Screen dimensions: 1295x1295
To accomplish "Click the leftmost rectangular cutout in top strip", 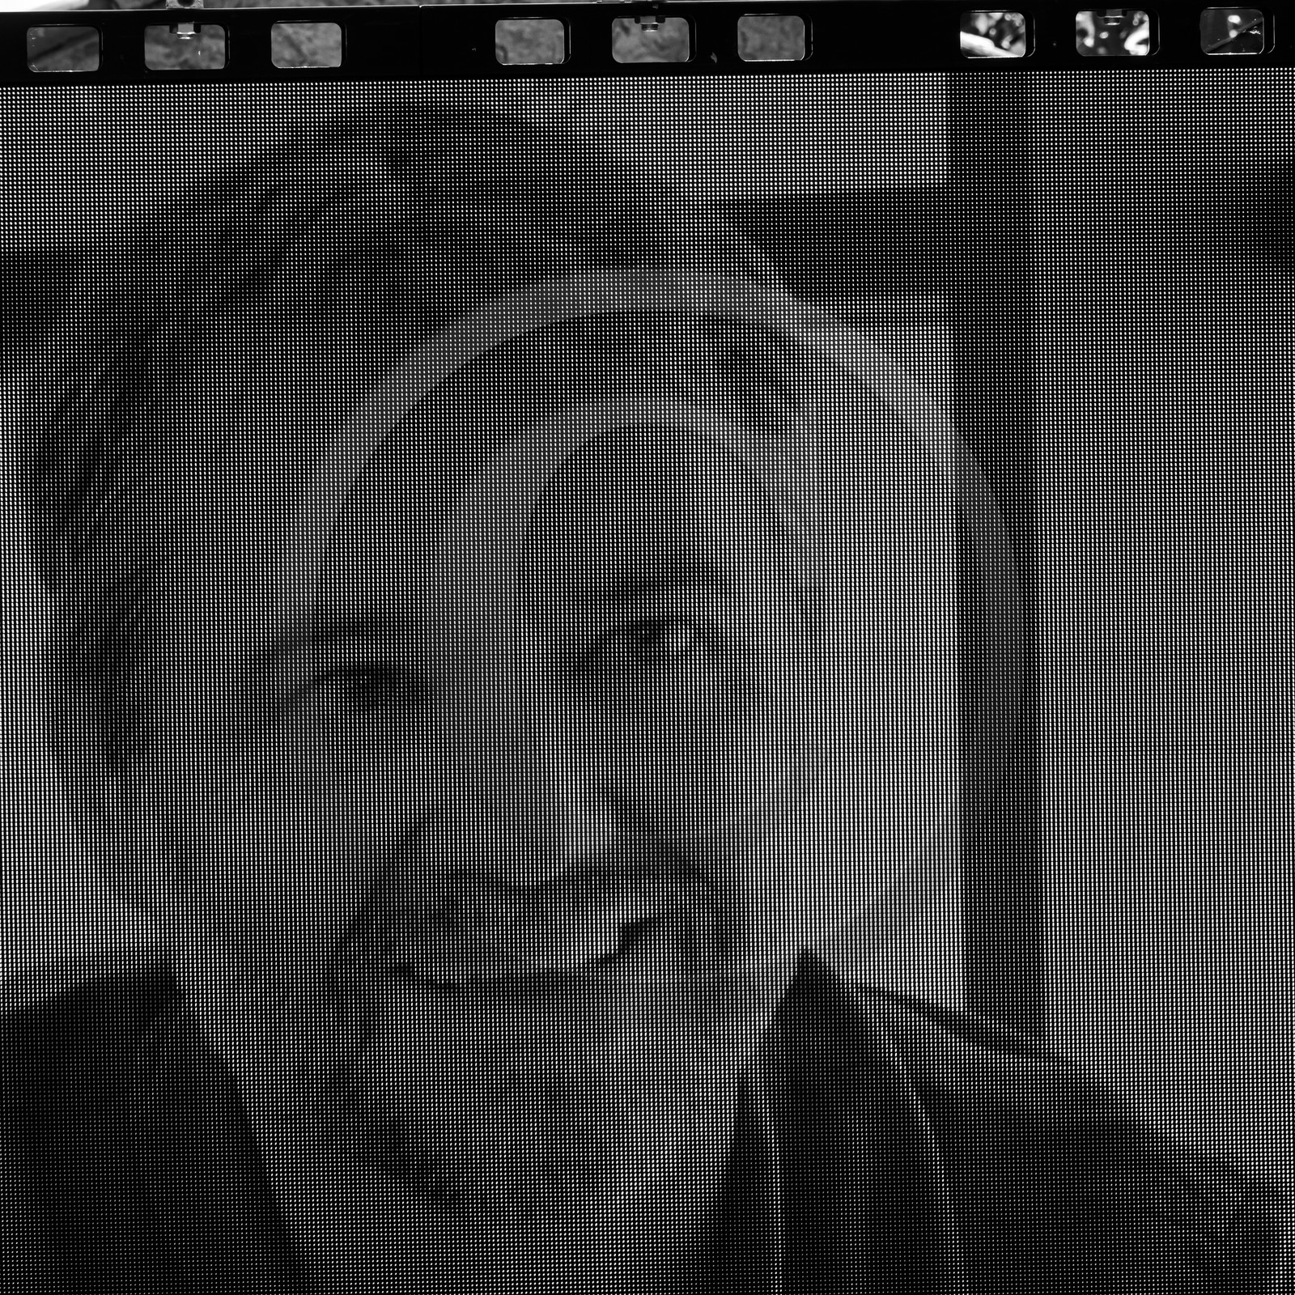I will click(63, 47).
